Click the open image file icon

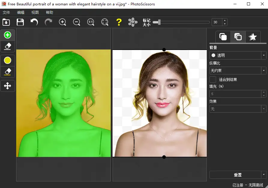tap(6, 22)
